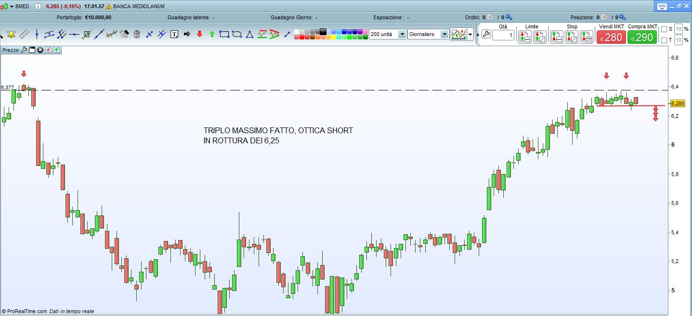Select the red down arrow drawing tool
The width and height of the screenshot is (692, 316).
tap(199, 34)
